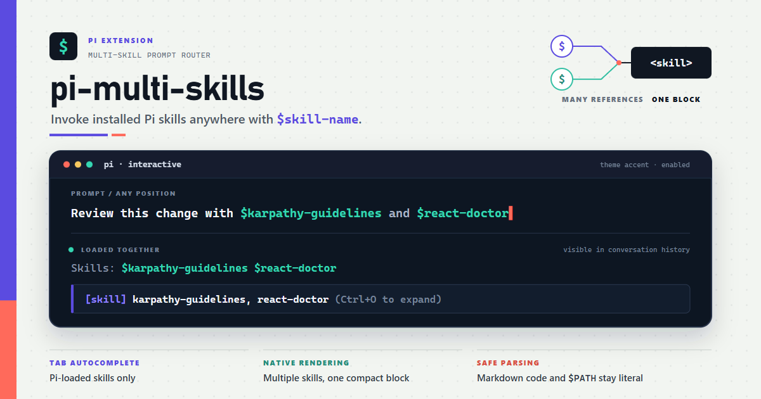The width and height of the screenshot is (761, 399).
Task: Click 'visible in conversation history' text
Action: click(x=627, y=250)
